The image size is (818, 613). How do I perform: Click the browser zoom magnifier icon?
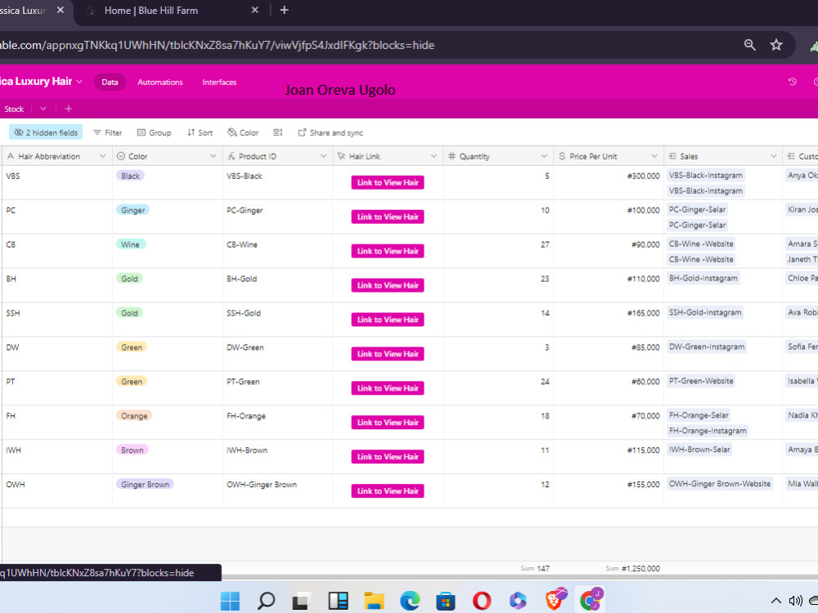(x=749, y=45)
